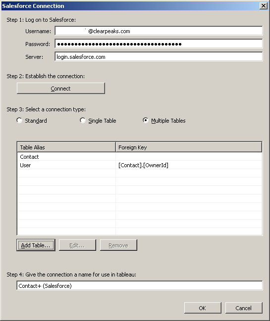Screen dimensions: 270x321
Task: Click the Password input field
Action: 159,44
